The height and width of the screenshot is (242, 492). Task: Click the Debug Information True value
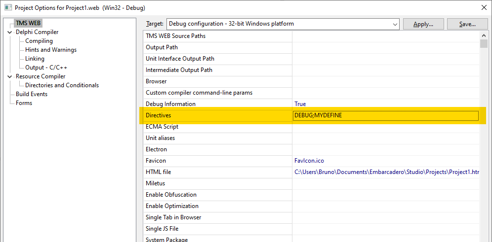300,104
